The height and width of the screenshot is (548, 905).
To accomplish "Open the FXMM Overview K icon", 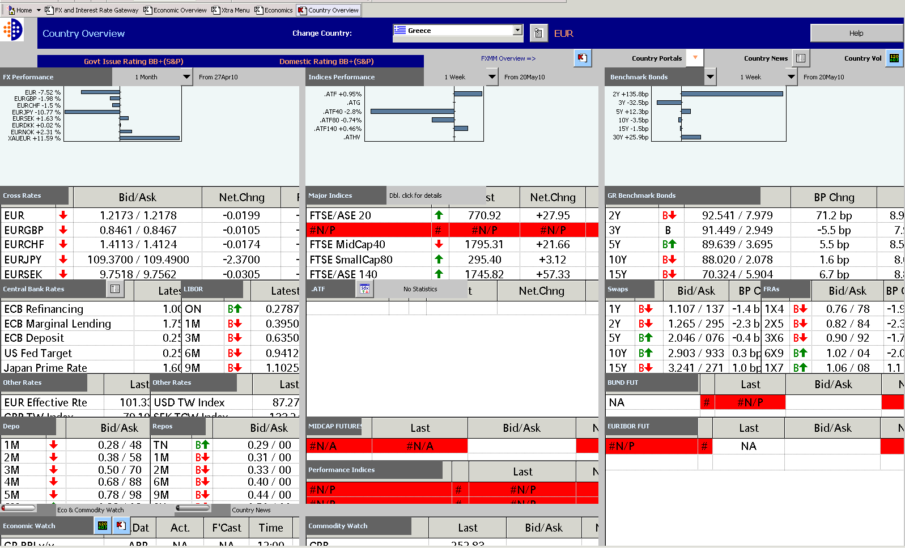I will point(582,58).
